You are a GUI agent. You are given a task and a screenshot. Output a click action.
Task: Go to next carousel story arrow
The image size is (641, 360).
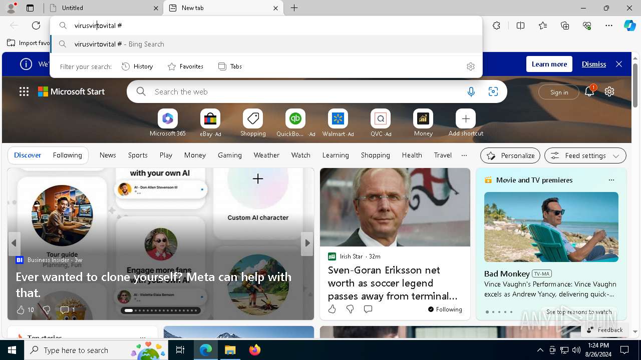[x=307, y=243]
